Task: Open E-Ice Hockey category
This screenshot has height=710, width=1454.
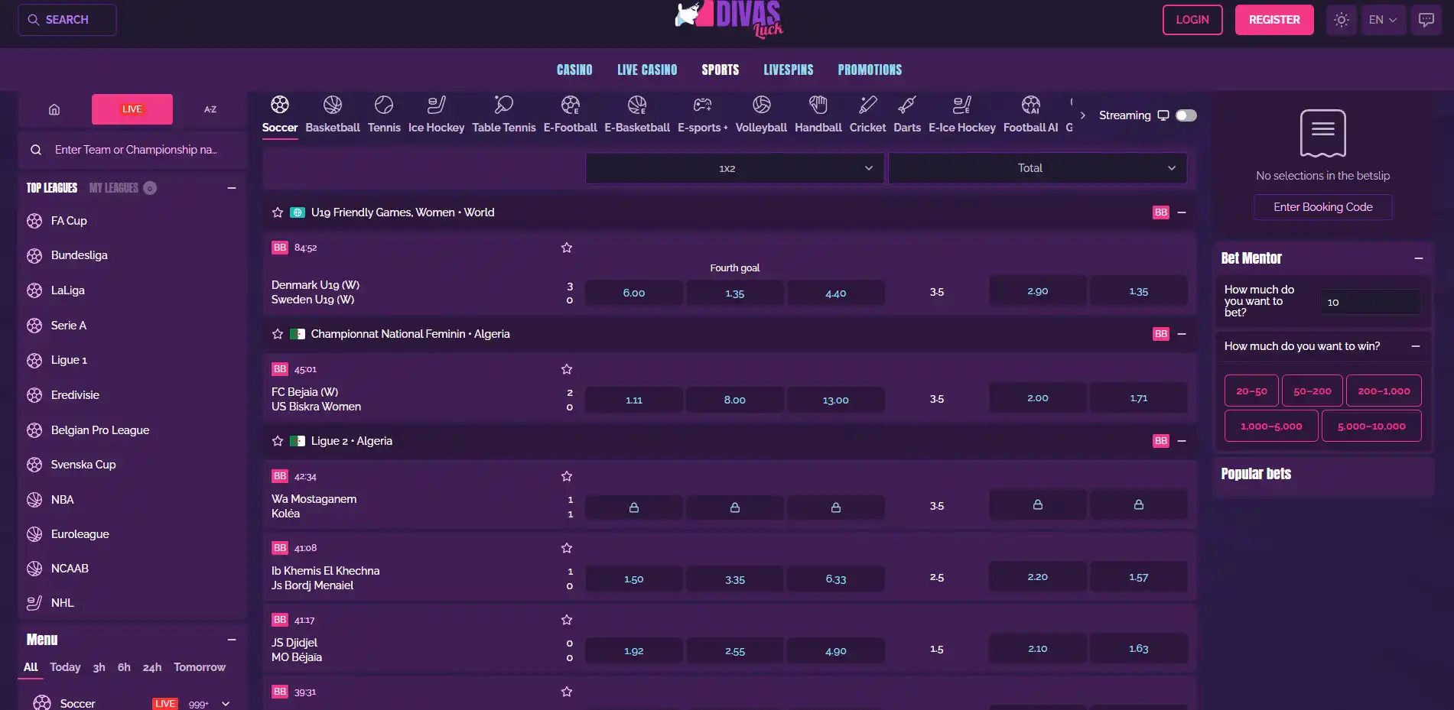Action: 962,115
